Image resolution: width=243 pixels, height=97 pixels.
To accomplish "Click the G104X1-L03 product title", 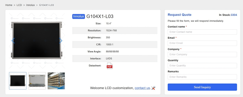I will coord(100,16).
